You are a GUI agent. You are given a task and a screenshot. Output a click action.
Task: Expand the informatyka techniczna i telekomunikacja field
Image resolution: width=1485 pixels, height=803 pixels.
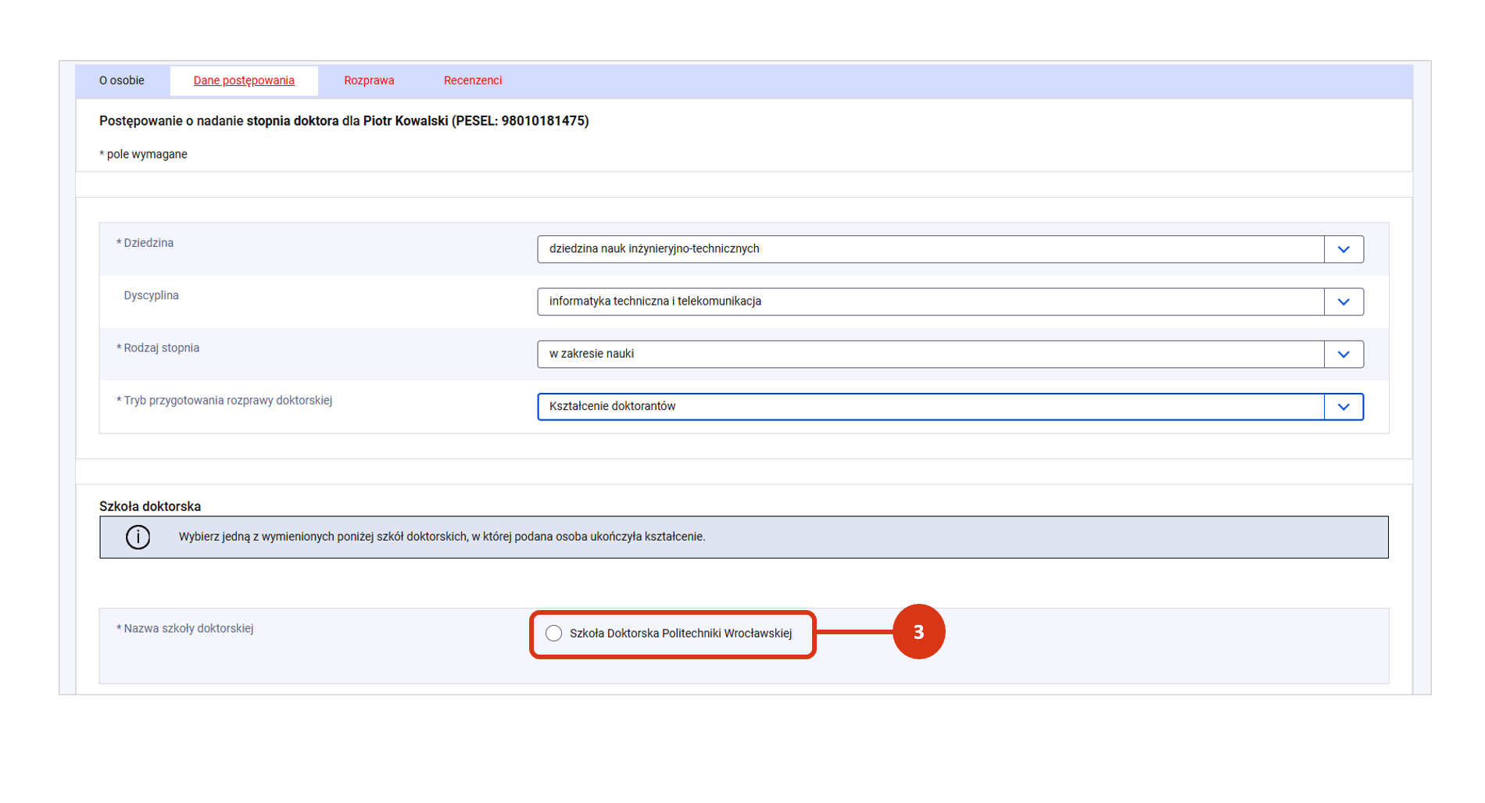point(930,302)
